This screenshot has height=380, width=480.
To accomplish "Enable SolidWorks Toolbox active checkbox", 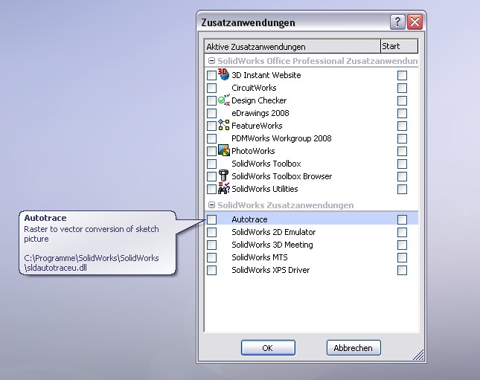I will (211, 164).
